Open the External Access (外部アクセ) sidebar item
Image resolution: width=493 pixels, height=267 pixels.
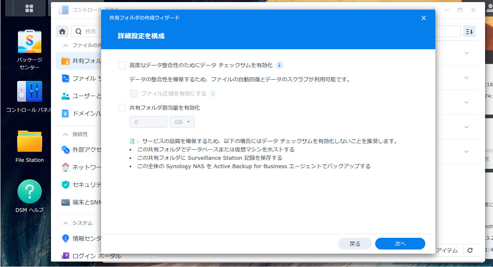click(x=79, y=149)
